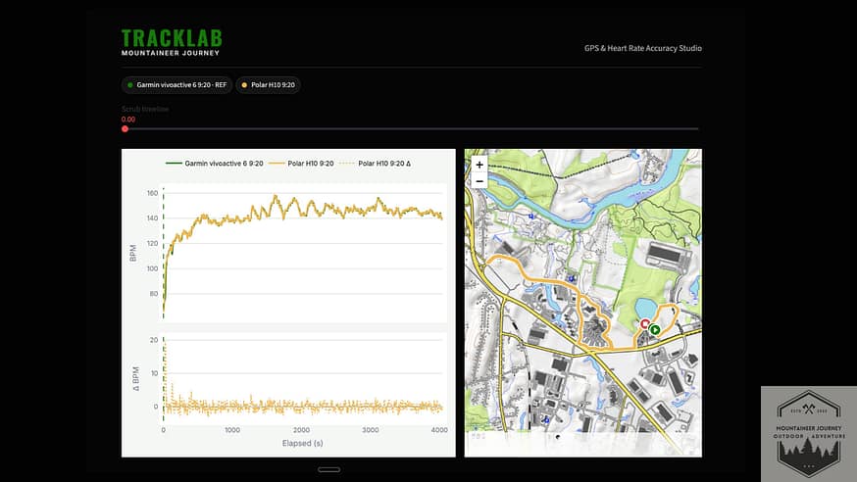This screenshot has width=857, height=482.
Task: Click the TRACKLAB logo
Action: point(172,39)
